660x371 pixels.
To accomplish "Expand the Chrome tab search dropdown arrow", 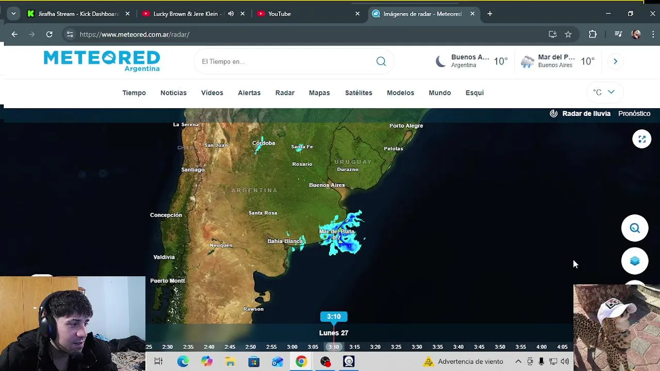I will (13, 14).
